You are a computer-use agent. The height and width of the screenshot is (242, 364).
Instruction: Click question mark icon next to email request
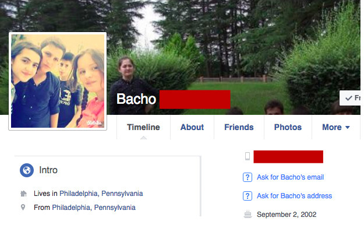tap(248, 177)
